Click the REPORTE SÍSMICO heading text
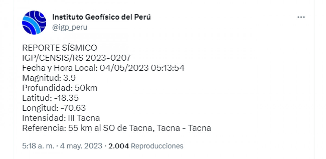Image resolution: width=326 pixels, height=159 pixels. tap(59, 48)
